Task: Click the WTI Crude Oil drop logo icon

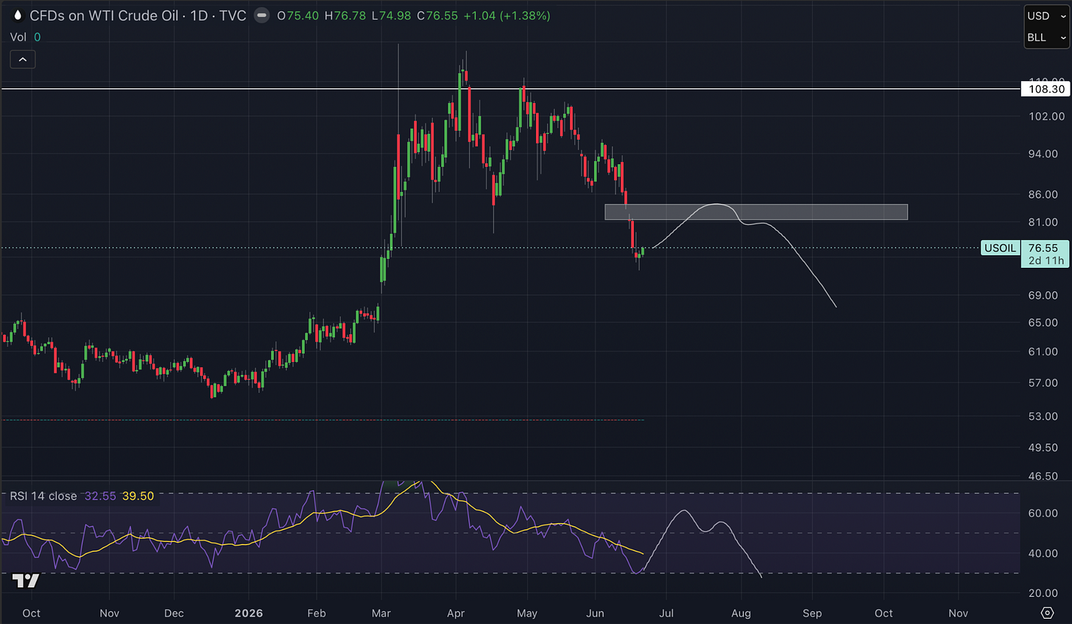Action: pos(18,15)
